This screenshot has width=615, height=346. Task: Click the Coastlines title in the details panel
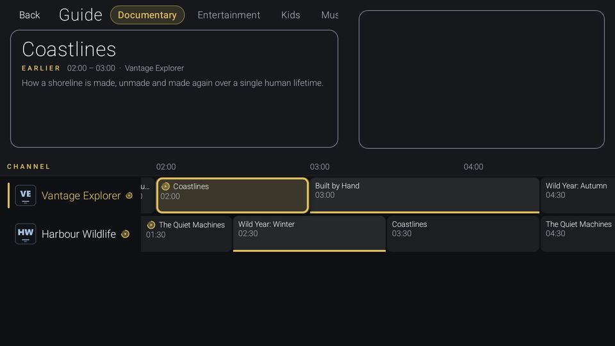coord(69,49)
